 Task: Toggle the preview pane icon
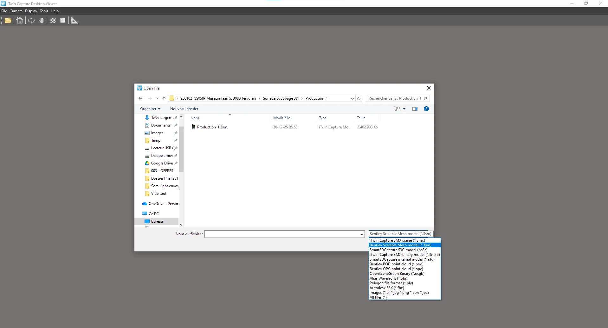[x=415, y=109]
